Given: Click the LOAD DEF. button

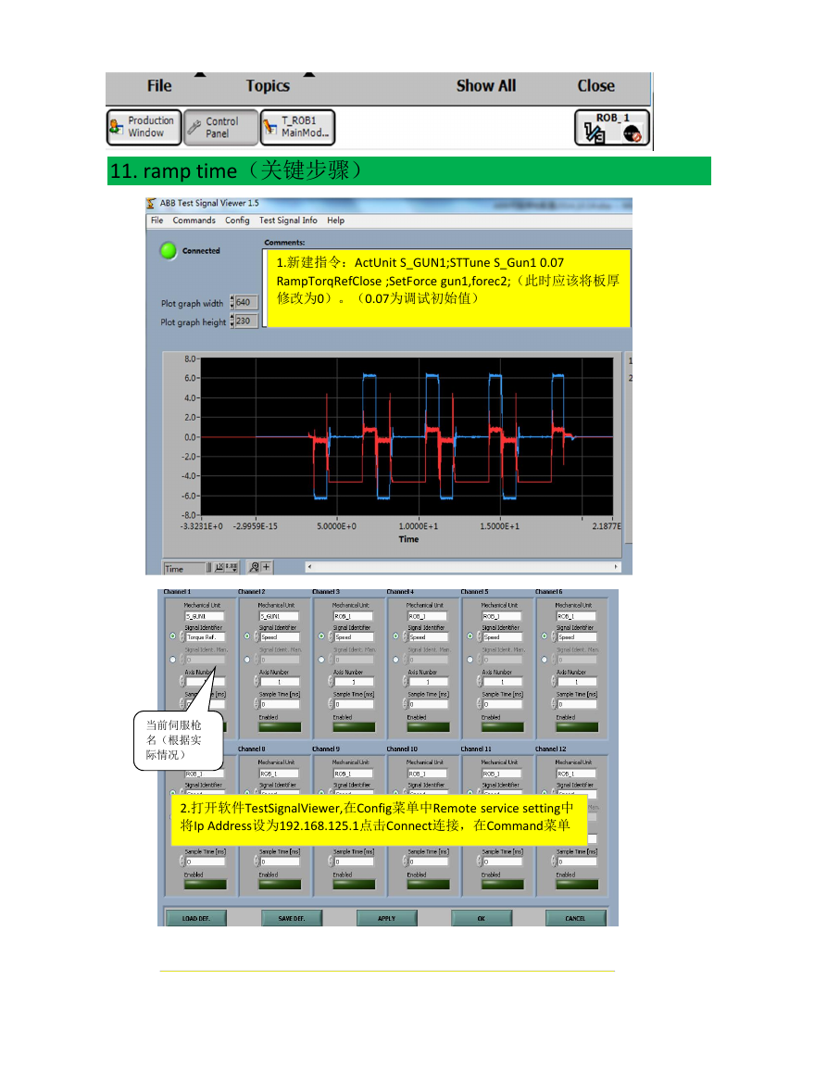Looking at the screenshot, I should [x=195, y=918].
